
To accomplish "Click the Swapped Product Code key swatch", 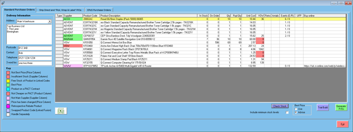I will click(8, 110).
